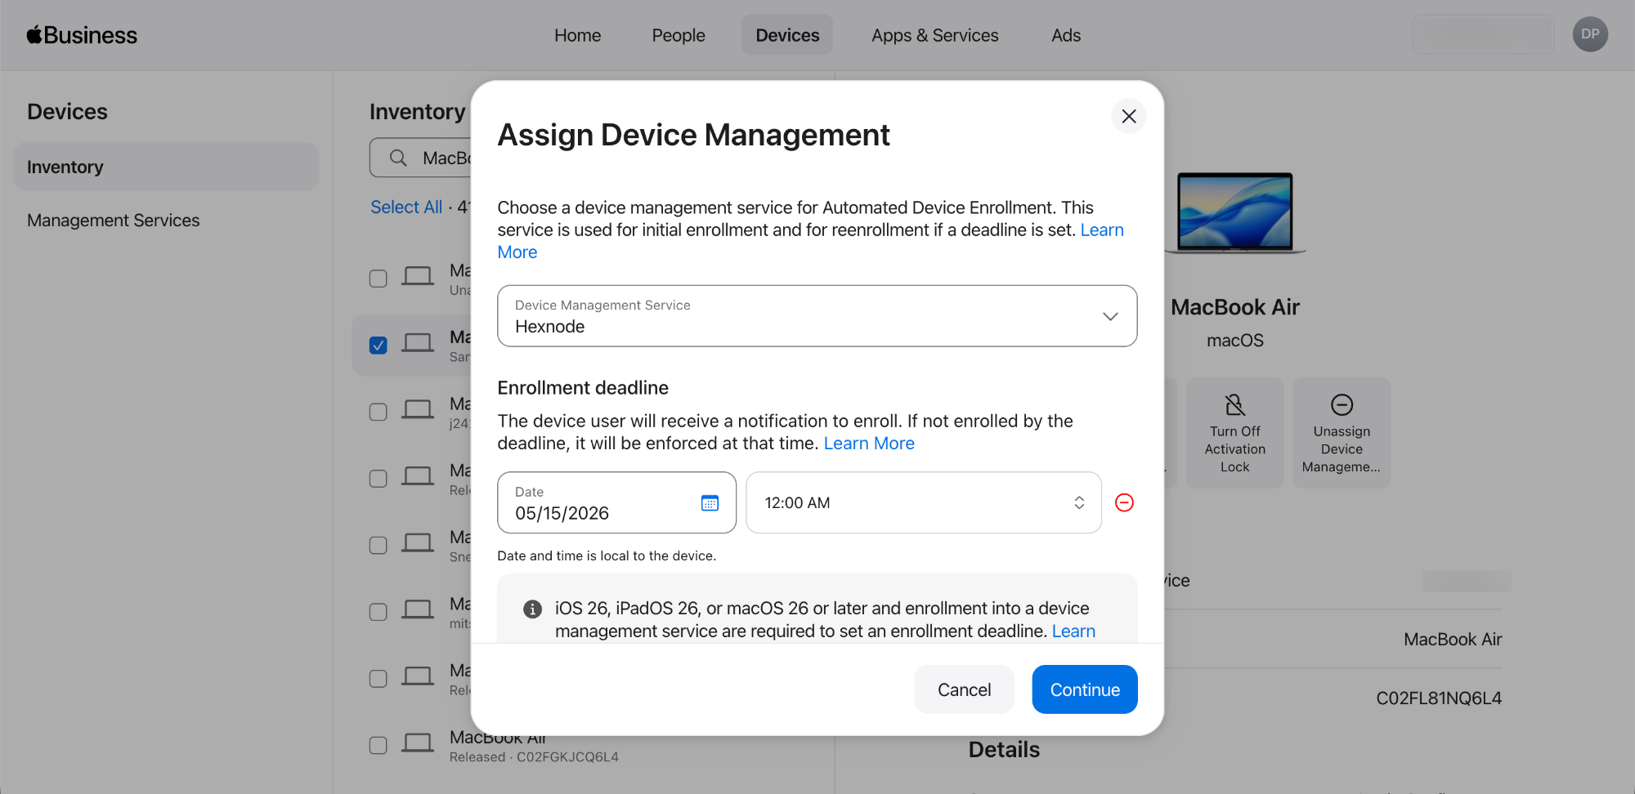The width and height of the screenshot is (1635, 794).
Task: Click the Continue button
Action: click(1084, 689)
